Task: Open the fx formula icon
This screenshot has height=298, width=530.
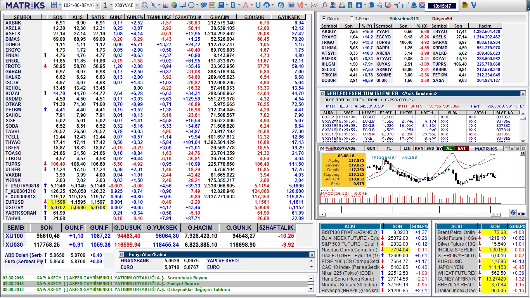Action: pos(325,5)
